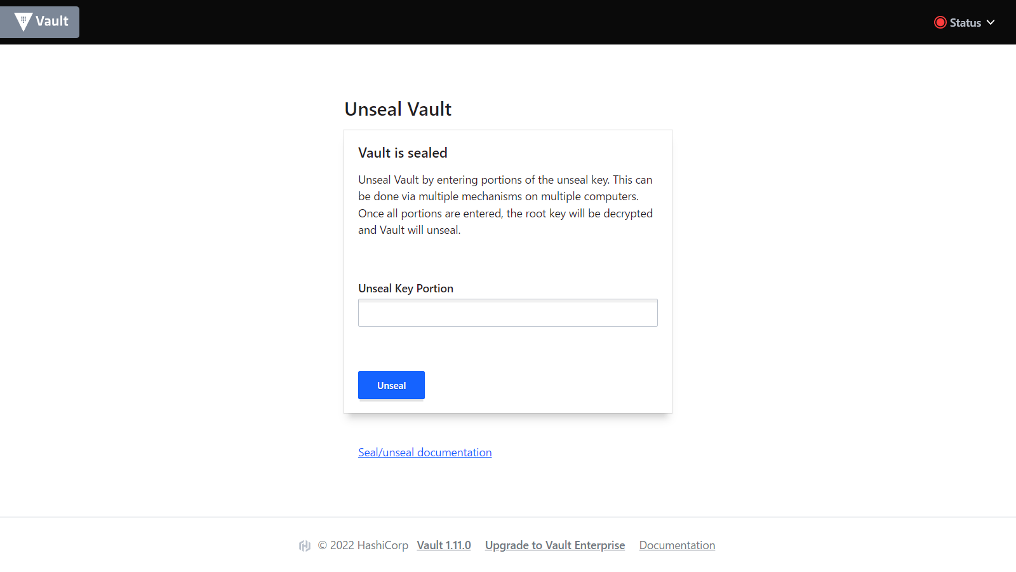Viewport: 1016px width, 572px height.
Task: Open the footer Documentation link
Action: click(x=677, y=545)
